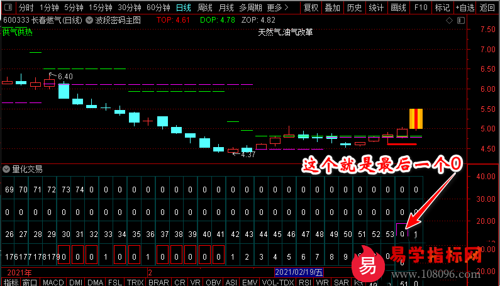Click the diamond icon in chart header
The width and height of the screenshot is (500, 286).
point(449,20)
